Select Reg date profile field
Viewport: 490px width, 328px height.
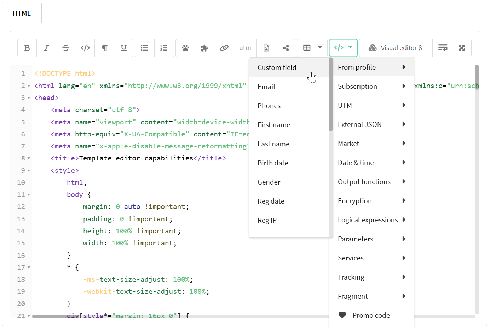coord(289,201)
